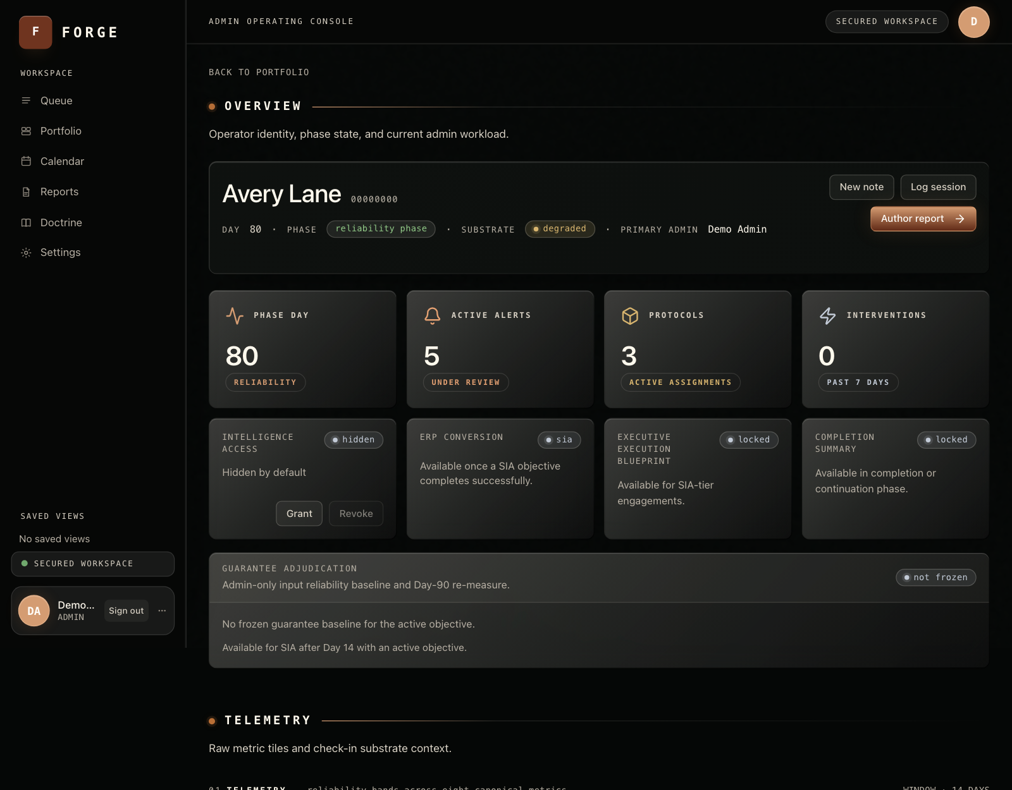Click the Queue list icon
The width and height of the screenshot is (1012, 790).
(x=26, y=100)
